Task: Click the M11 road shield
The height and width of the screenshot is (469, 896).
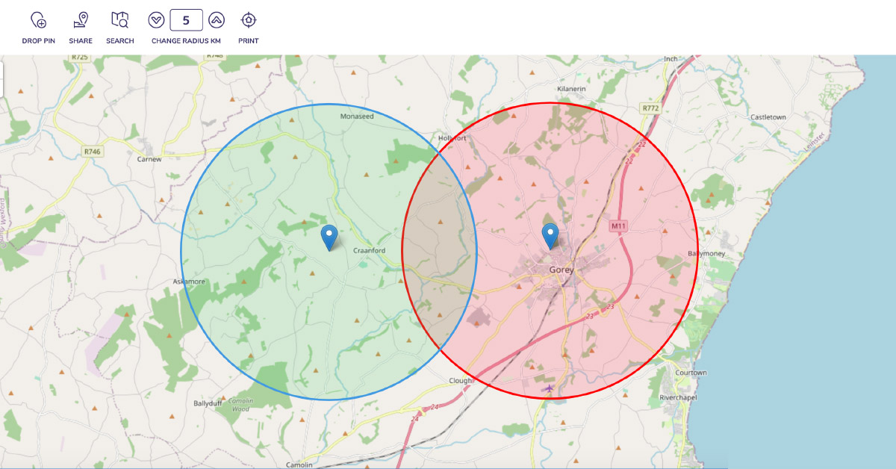Action: [617, 226]
